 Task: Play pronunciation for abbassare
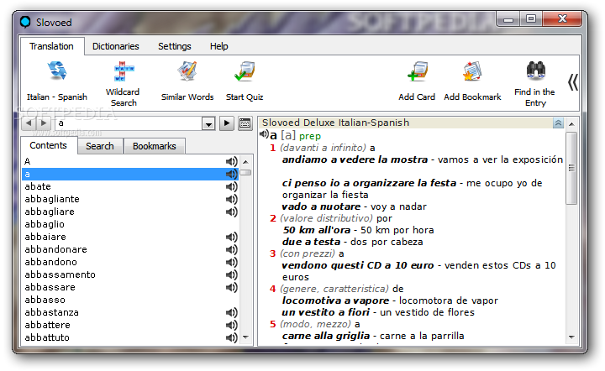click(x=232, y=287)
